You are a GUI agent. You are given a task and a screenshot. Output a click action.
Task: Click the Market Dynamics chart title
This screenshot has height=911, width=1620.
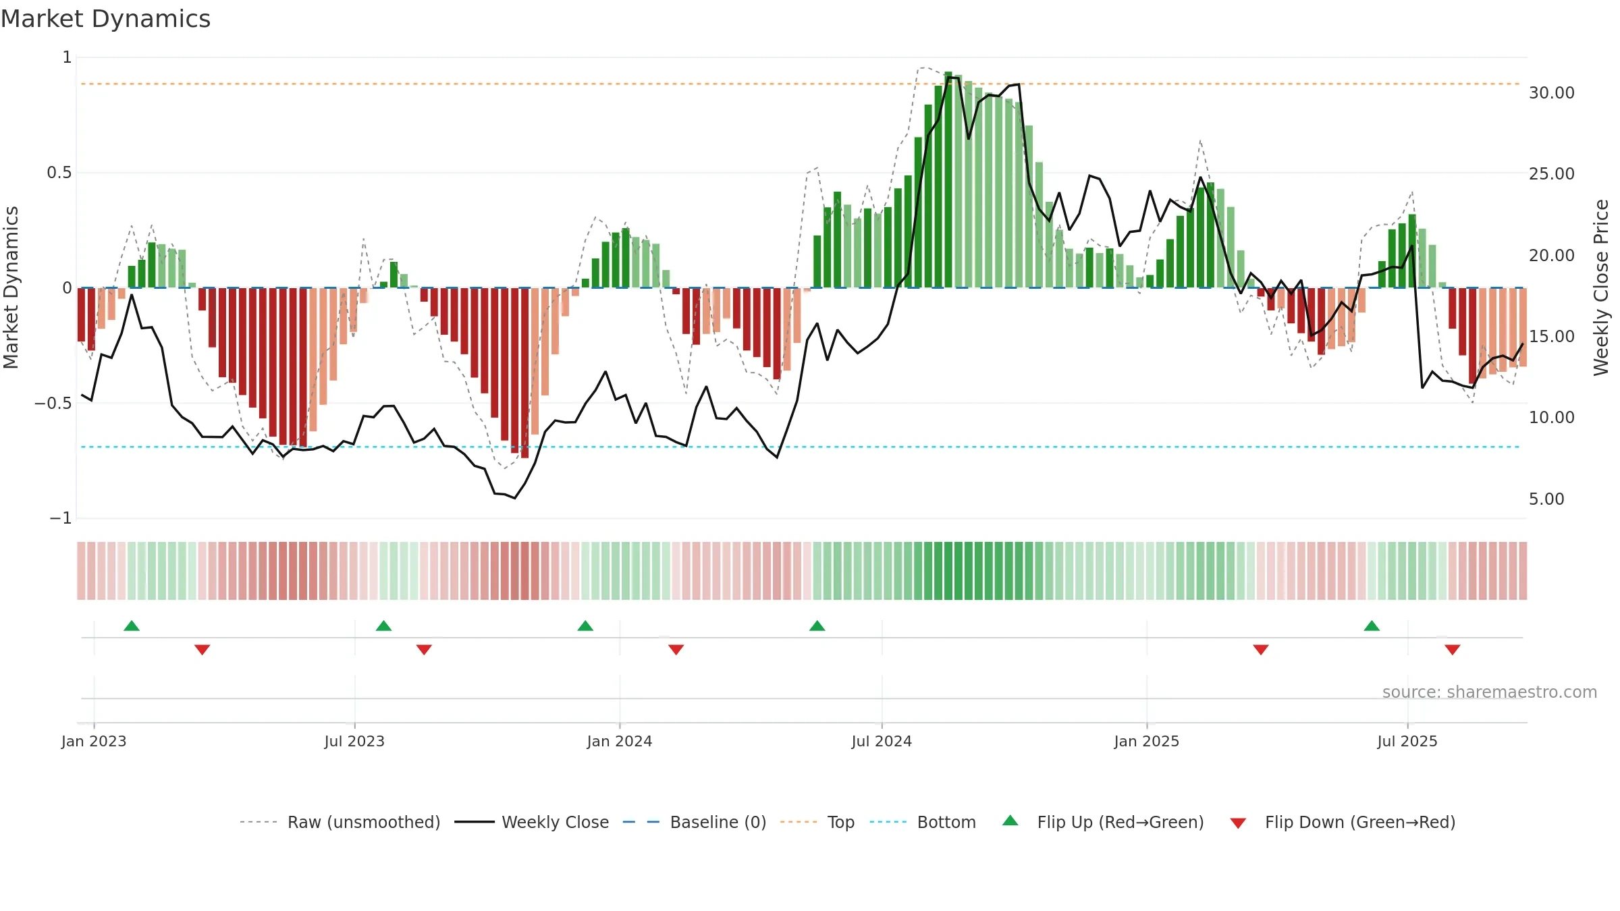[105, 19]
